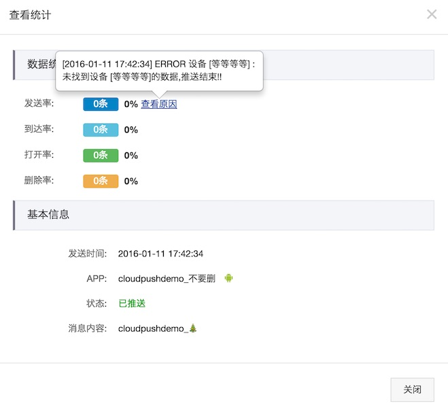Click the send time 2016-01-11 17:42:34 value
Screen dimensions: 448x408
pos(160,254)
